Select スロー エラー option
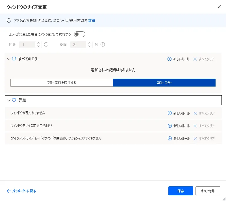 [164, 83]
